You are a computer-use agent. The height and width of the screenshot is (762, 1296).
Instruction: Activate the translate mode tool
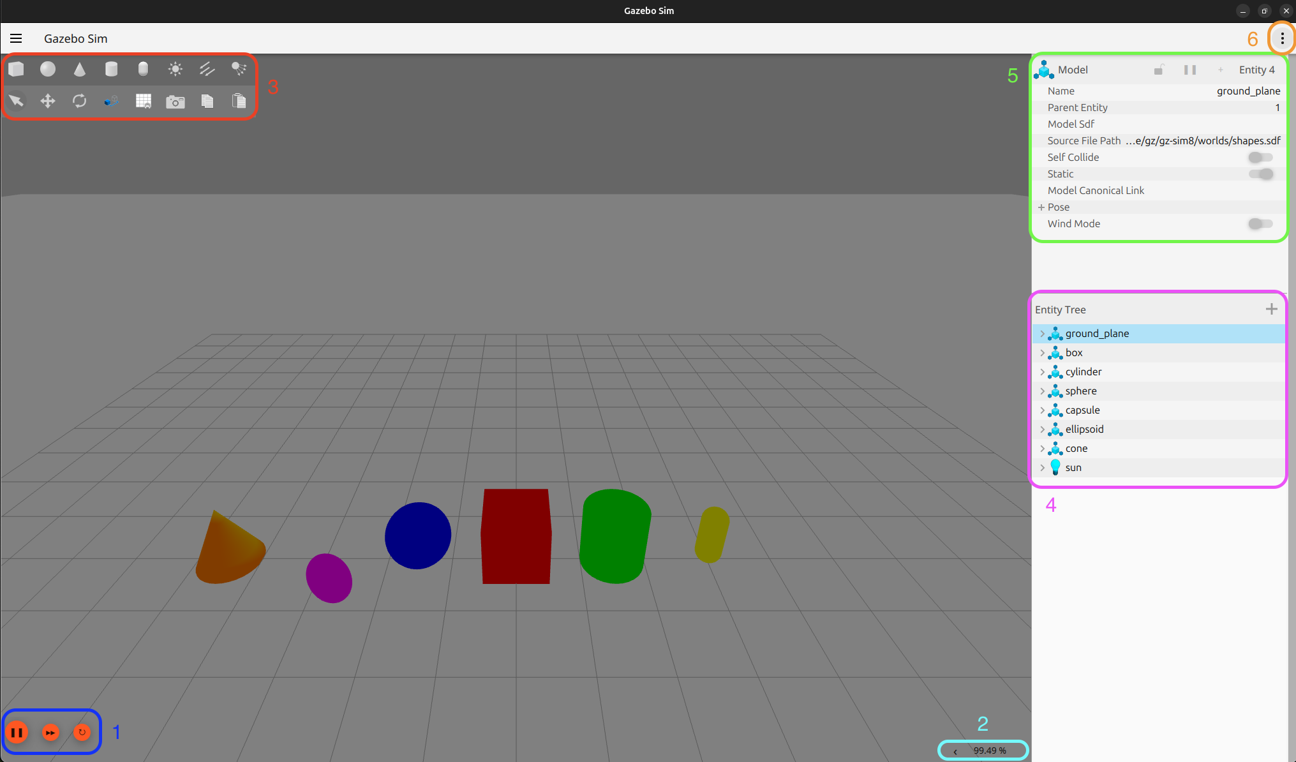tap(48, 101)
